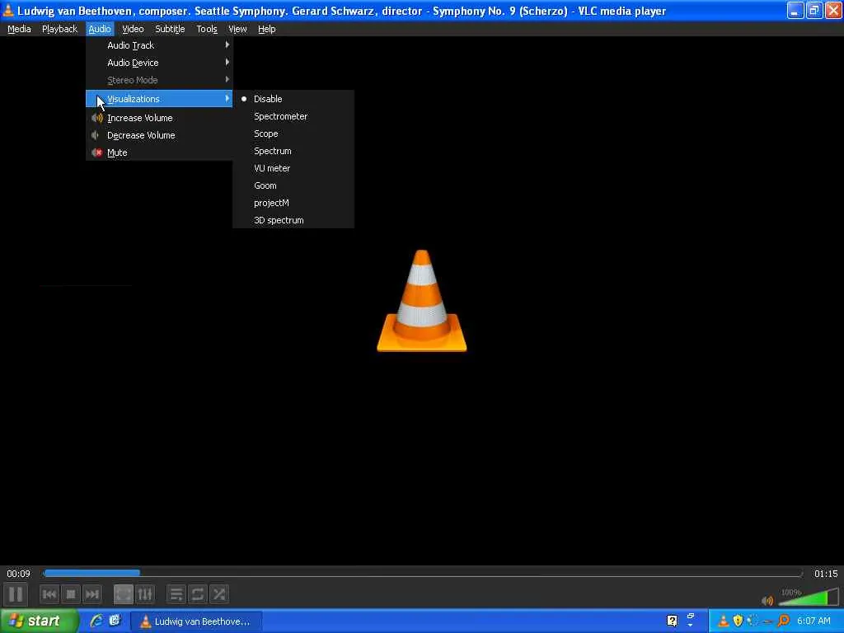Toggle fullscreen video mode button
Screen dimensions: 844x633
tap(124, 594)
